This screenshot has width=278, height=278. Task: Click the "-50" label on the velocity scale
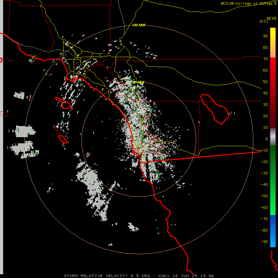[264, 196]
